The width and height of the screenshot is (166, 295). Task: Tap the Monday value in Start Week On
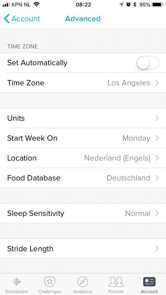pyautogui.click(x=136, y=138)
